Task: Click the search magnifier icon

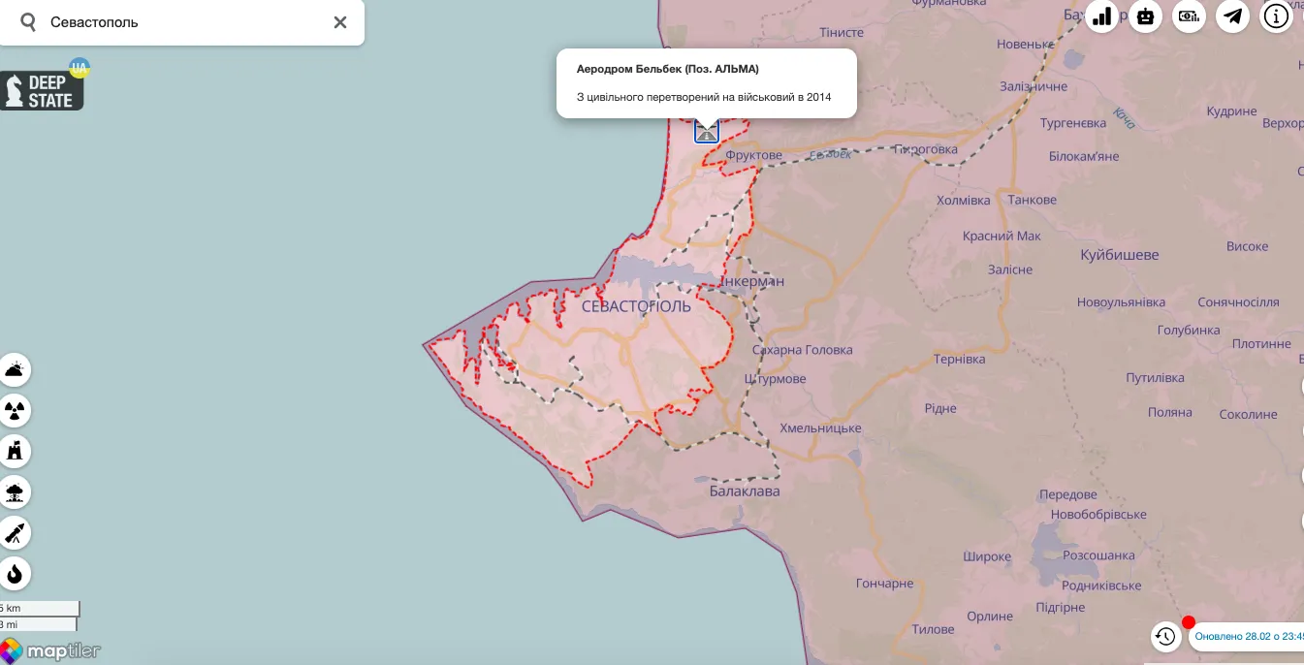Action: pos(29,22)
